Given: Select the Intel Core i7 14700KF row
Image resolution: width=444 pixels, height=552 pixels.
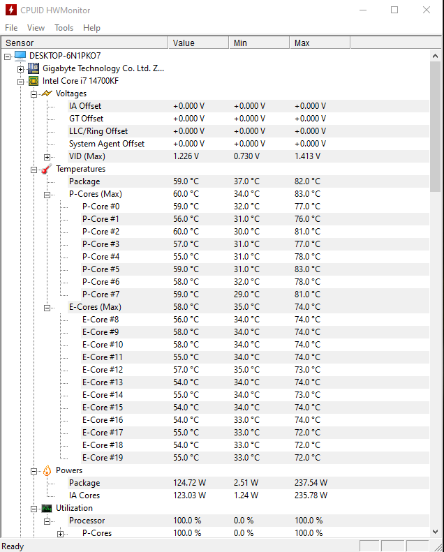Looking at the screenshot, I should tap(80, 81).
